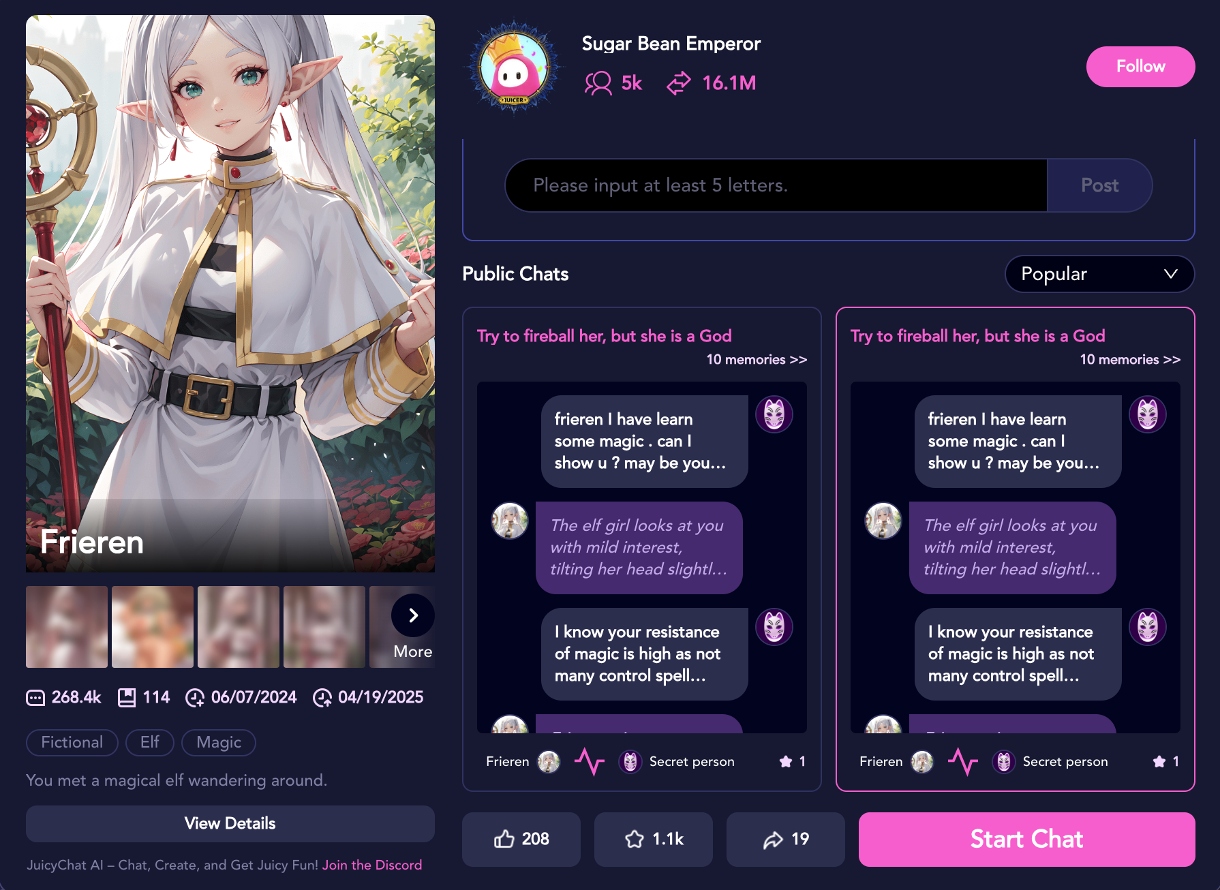Image resolution: width=1220 pixels, height=890 pixels.
Task: Click the bookmark icon beside 114
Action: coord(127,697)
